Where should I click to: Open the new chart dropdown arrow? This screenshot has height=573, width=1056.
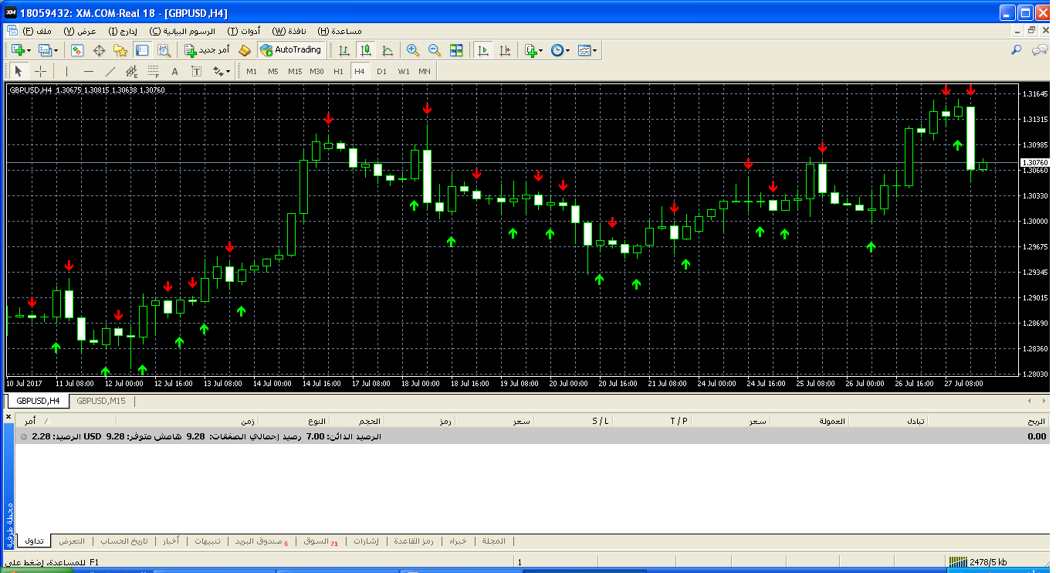tap(29, 50)
